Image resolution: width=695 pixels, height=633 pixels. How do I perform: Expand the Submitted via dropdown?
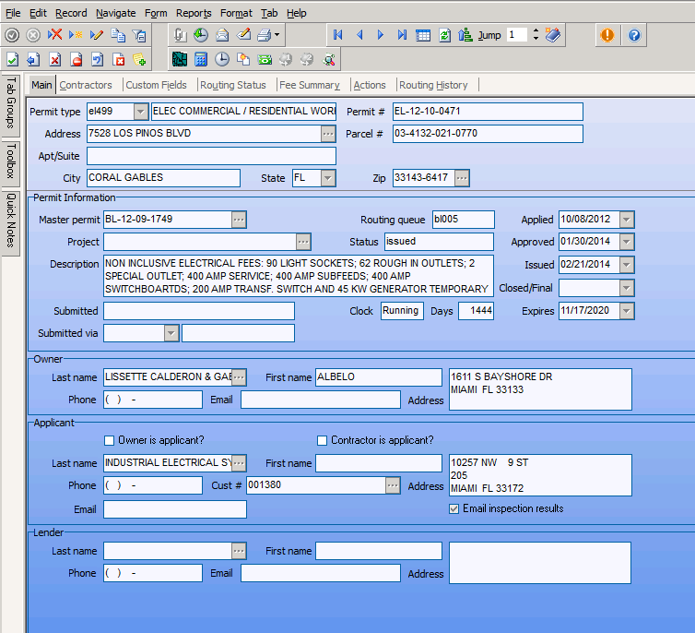[x=171, y=333]
